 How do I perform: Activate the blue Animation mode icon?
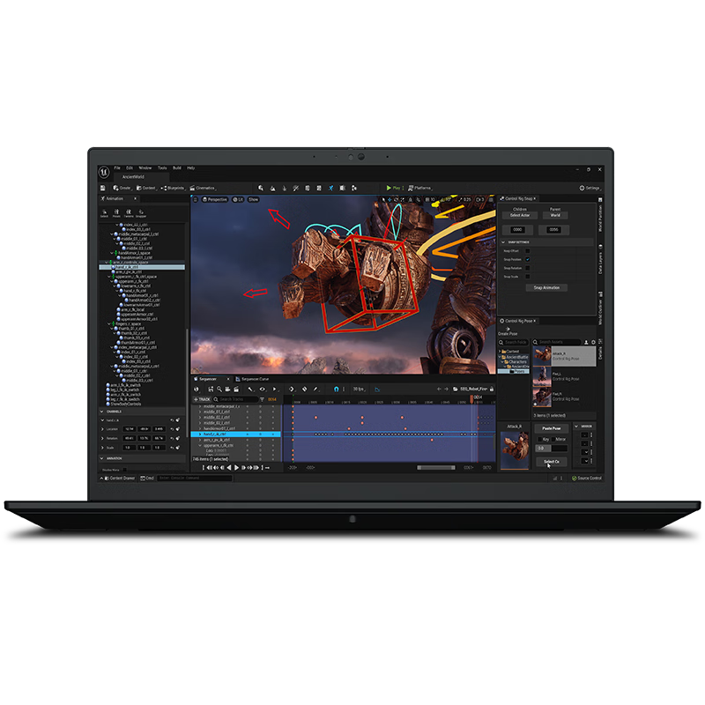click(331, 188)
